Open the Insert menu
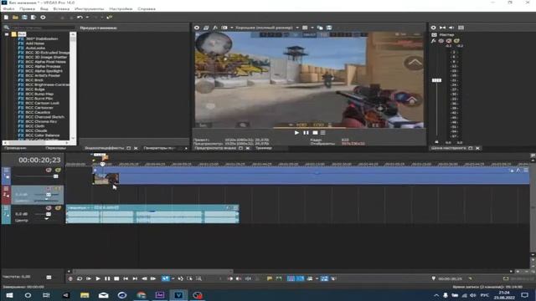This screenshot has height=301, width=536. point(61,9)
